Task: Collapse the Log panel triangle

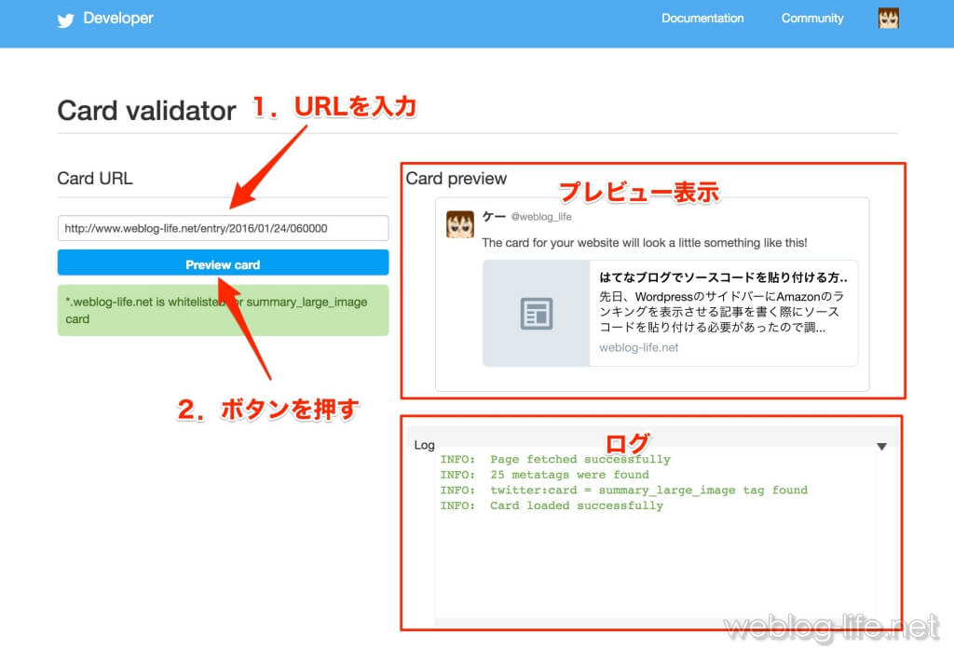Action: 881,447
